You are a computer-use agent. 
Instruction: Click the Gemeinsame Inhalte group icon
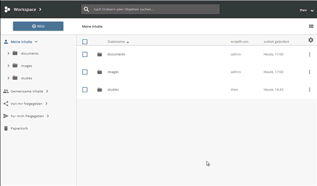(6, 91)
